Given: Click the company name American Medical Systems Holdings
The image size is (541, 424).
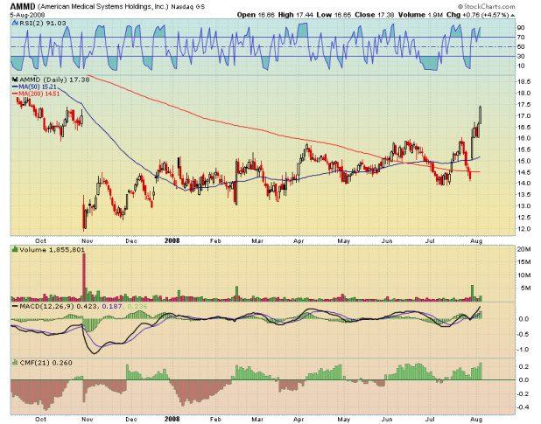Looking at the screenshot, I should point(102,7).
